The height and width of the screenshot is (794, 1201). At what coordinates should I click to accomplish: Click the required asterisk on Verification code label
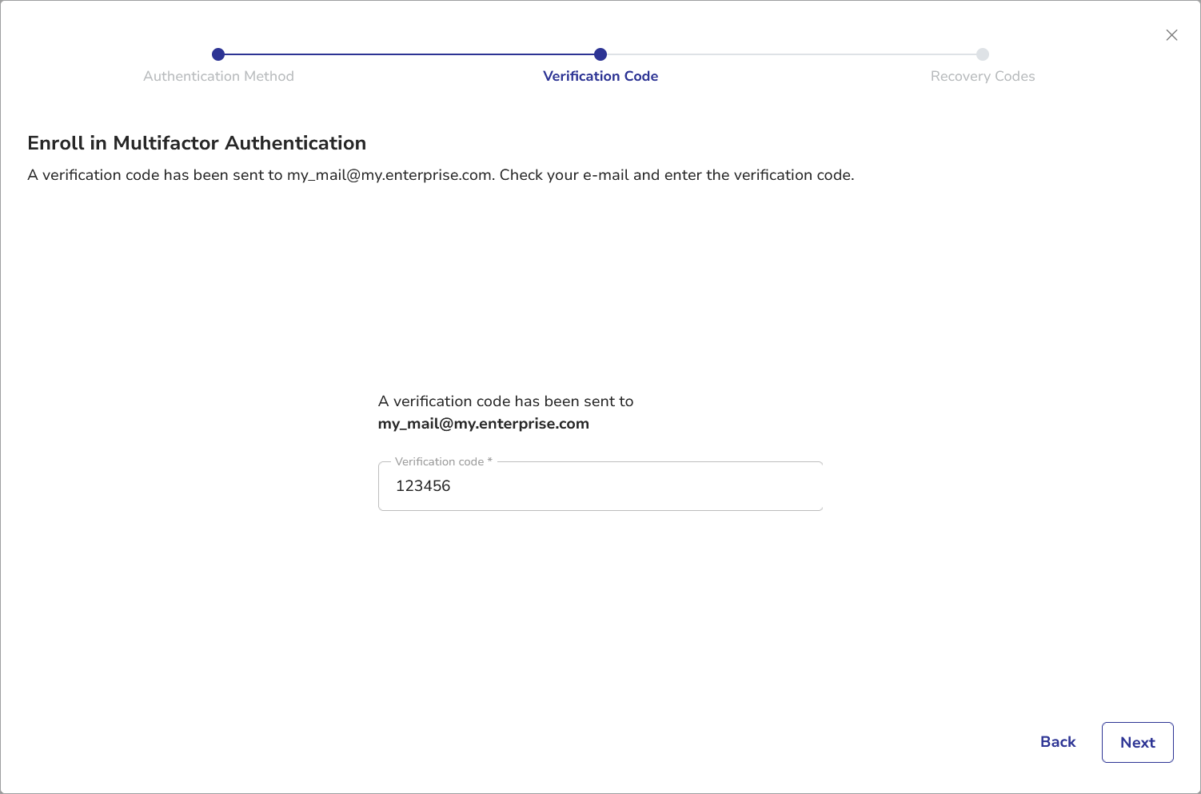(489, 461)
